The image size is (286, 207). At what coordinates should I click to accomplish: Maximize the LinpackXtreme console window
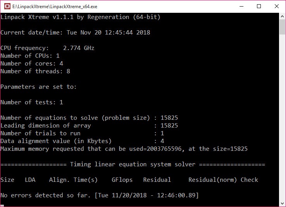259,6
